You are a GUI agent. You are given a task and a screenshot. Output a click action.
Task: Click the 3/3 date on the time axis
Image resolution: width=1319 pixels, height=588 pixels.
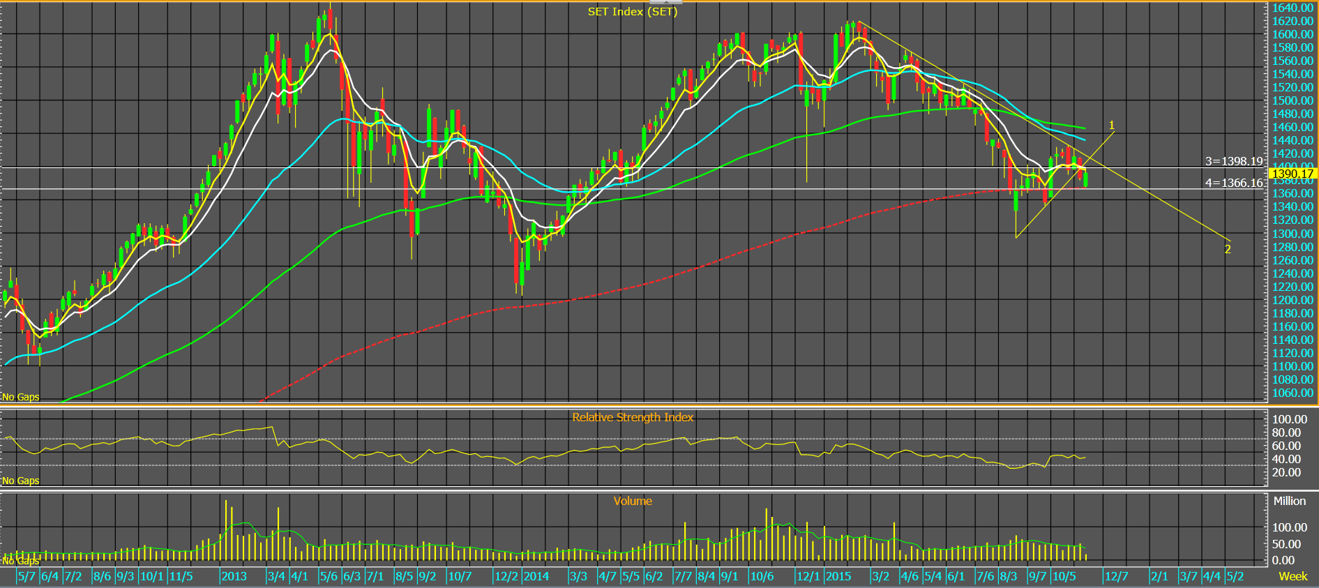(578, 576)
